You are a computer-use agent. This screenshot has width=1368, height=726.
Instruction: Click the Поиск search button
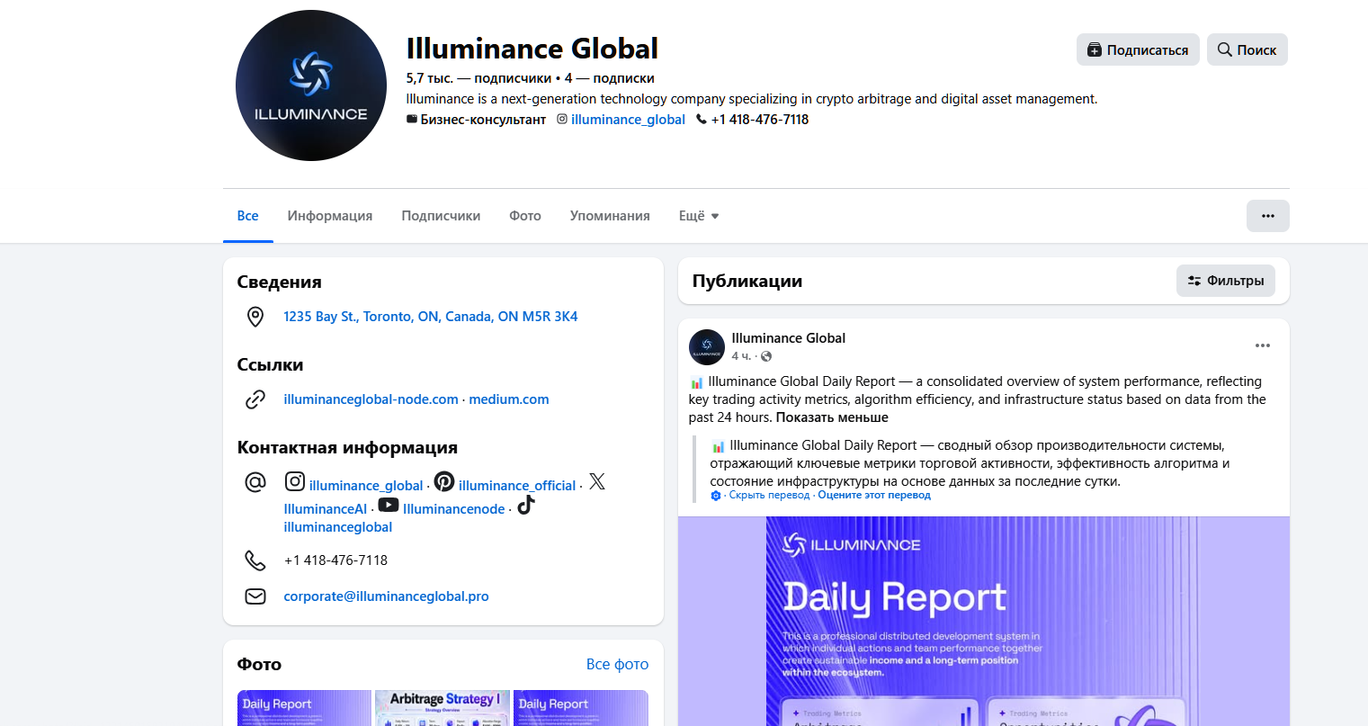[1247, 49]
